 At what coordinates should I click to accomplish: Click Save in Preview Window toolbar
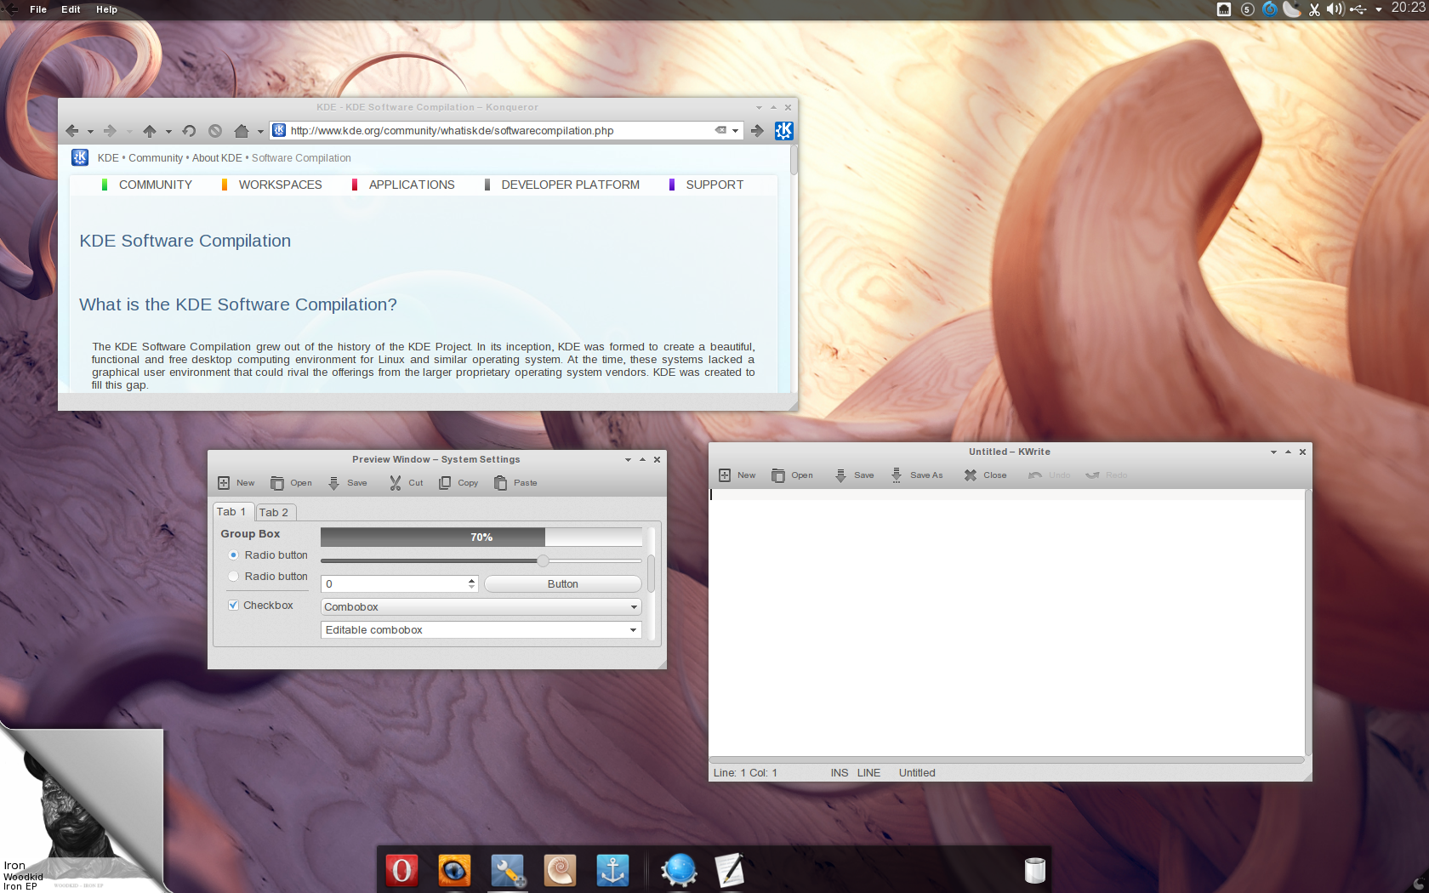[347, 483]
